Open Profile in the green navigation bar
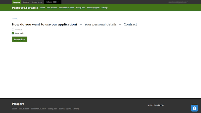This screenshot has height=113, width=201. point(42,8)
